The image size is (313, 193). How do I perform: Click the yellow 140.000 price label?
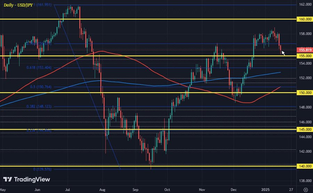[305, 167]
